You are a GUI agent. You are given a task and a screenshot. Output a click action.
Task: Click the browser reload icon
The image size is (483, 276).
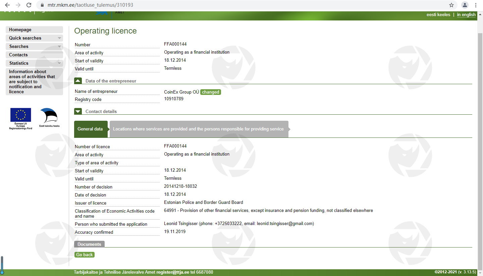click(x=29, y=5)
